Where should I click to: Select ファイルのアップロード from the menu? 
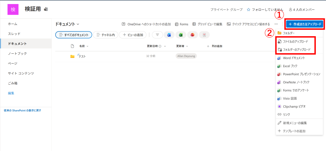(295, 42)
